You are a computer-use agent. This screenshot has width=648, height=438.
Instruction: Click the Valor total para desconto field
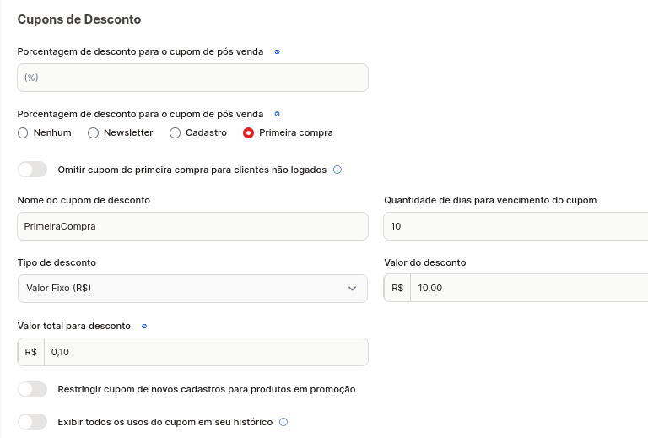click(206, 352)
